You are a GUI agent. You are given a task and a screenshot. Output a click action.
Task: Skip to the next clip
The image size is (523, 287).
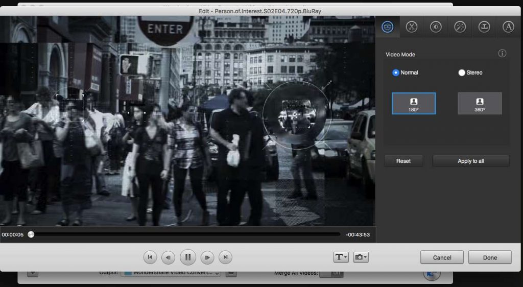[x=225, y=257]
